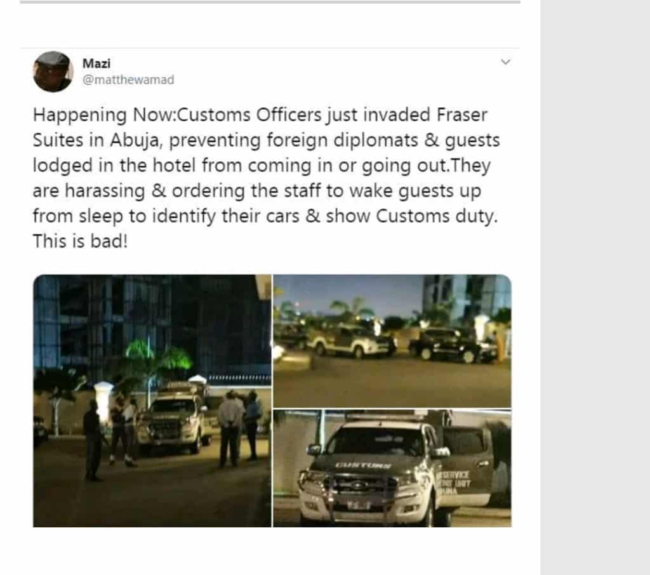Expand the tweet options chevron
Viewport: 650px width, 575px height.
click(x=506, y=62)
